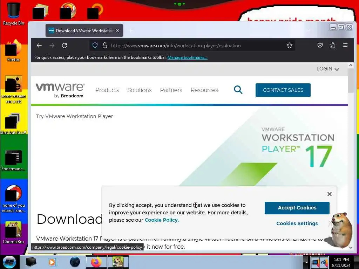Viewport: 359px width, 269px height.
Task: Open the 'none of you retards kno...' desktop icon
Action: click(x=13, y=199)
